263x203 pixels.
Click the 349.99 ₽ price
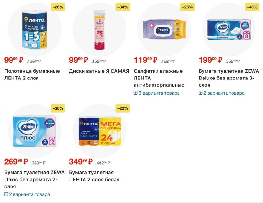point(79,162)
